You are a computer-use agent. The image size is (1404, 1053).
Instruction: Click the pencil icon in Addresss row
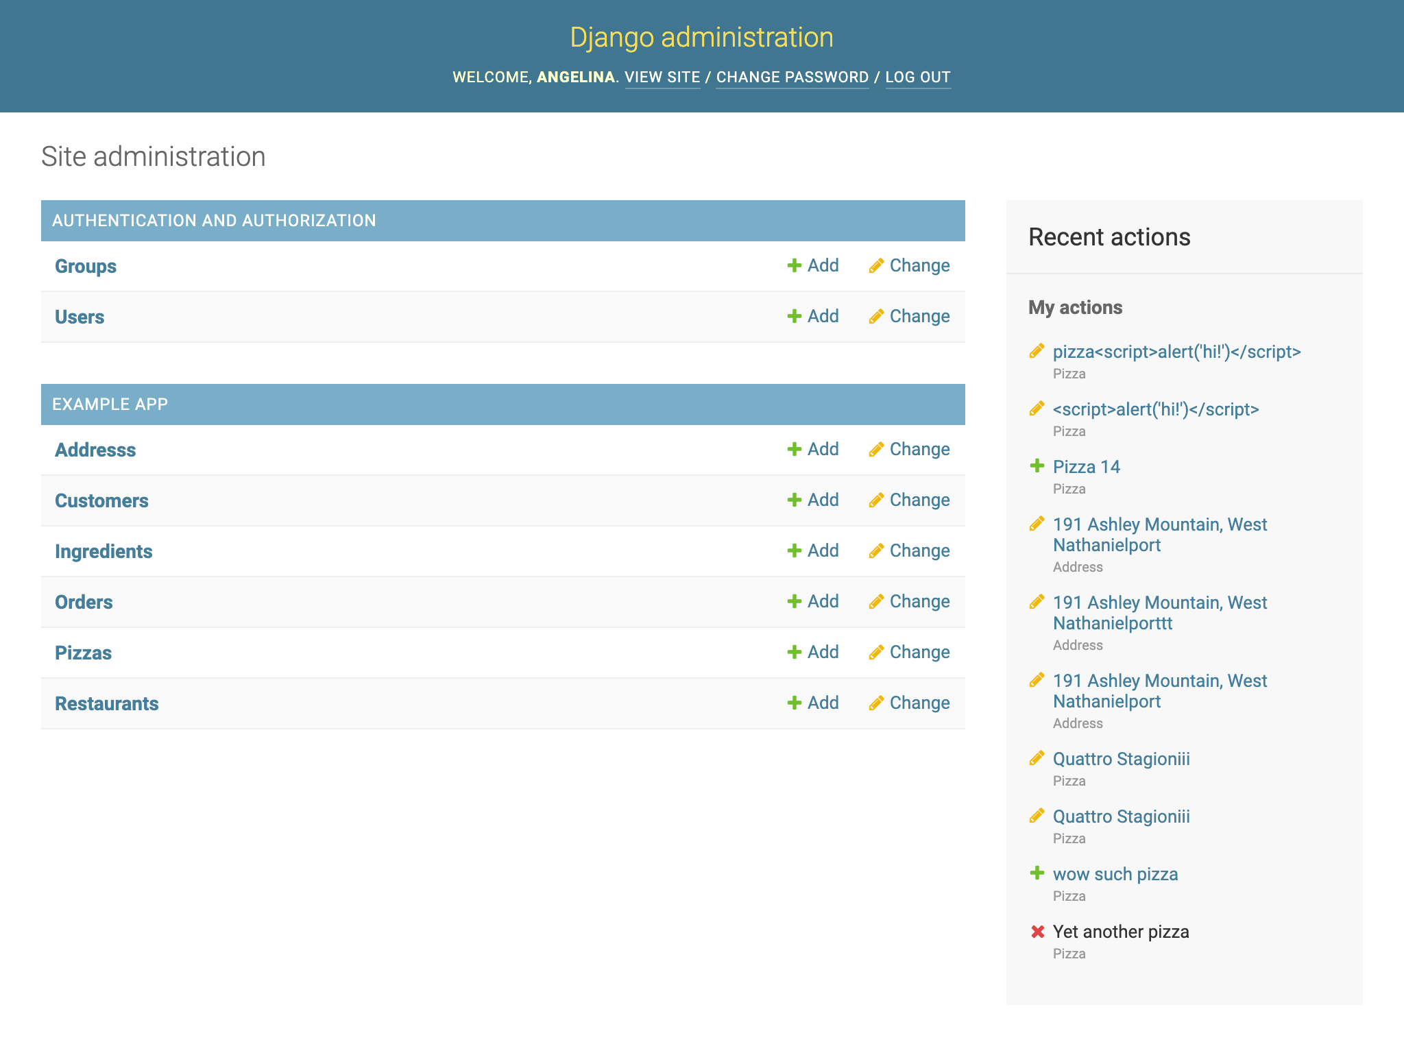pyautogui.click(x=876, y=449)
